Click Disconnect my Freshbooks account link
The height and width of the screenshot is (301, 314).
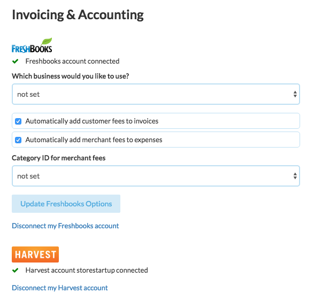tap(65, 226)
